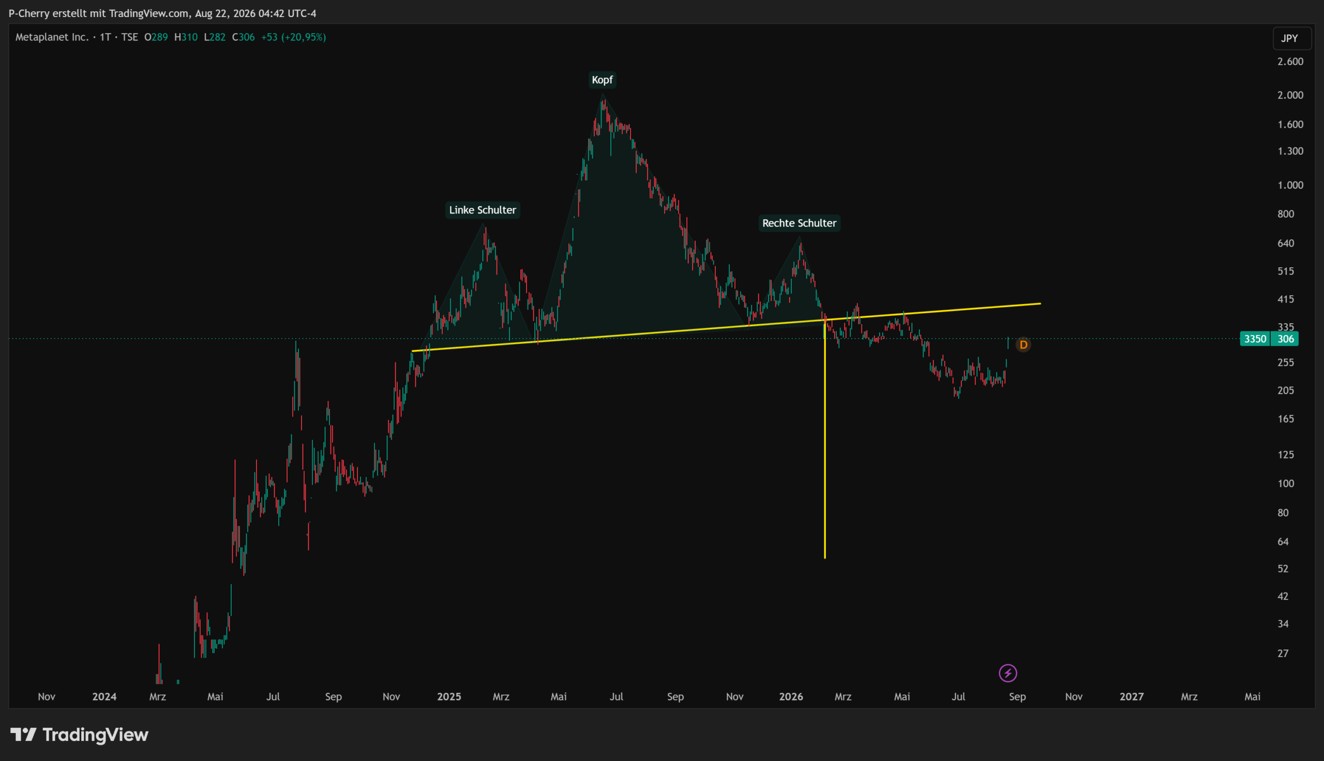Click the 165 price axis label

1285,419
